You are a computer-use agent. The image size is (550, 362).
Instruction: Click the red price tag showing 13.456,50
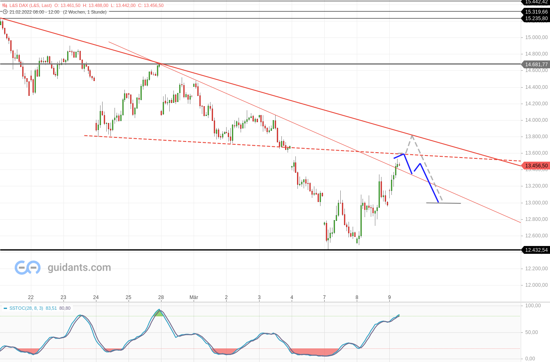[x=536, y=165]
